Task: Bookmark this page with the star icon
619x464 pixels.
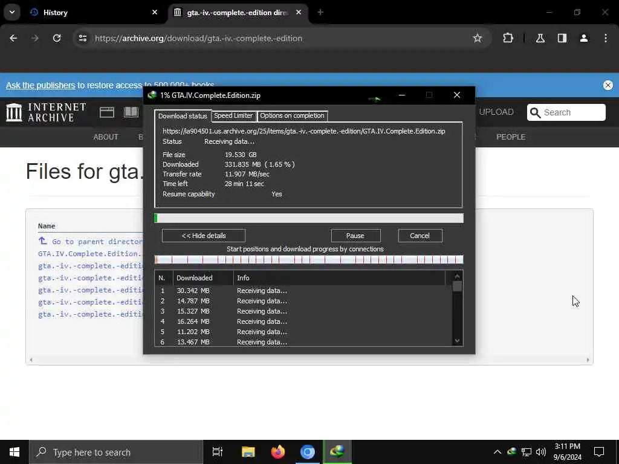Action: [478, 38]
